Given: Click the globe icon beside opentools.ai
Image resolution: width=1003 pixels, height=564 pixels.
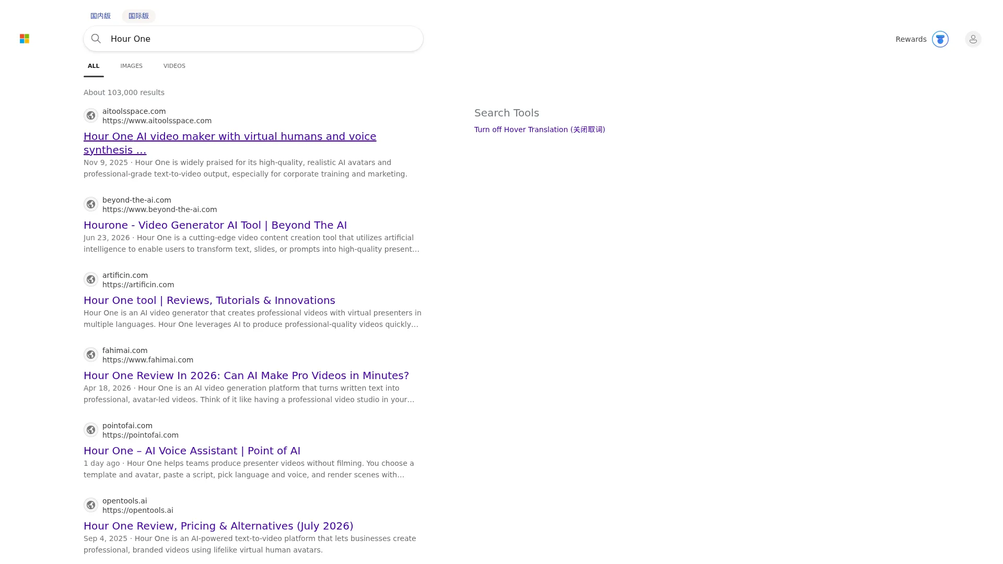Looking at the screenshot, I should (x=91, y=505).
